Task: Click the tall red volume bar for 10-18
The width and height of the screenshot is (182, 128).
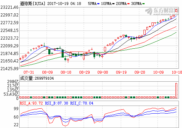Action: coord(176,91)
